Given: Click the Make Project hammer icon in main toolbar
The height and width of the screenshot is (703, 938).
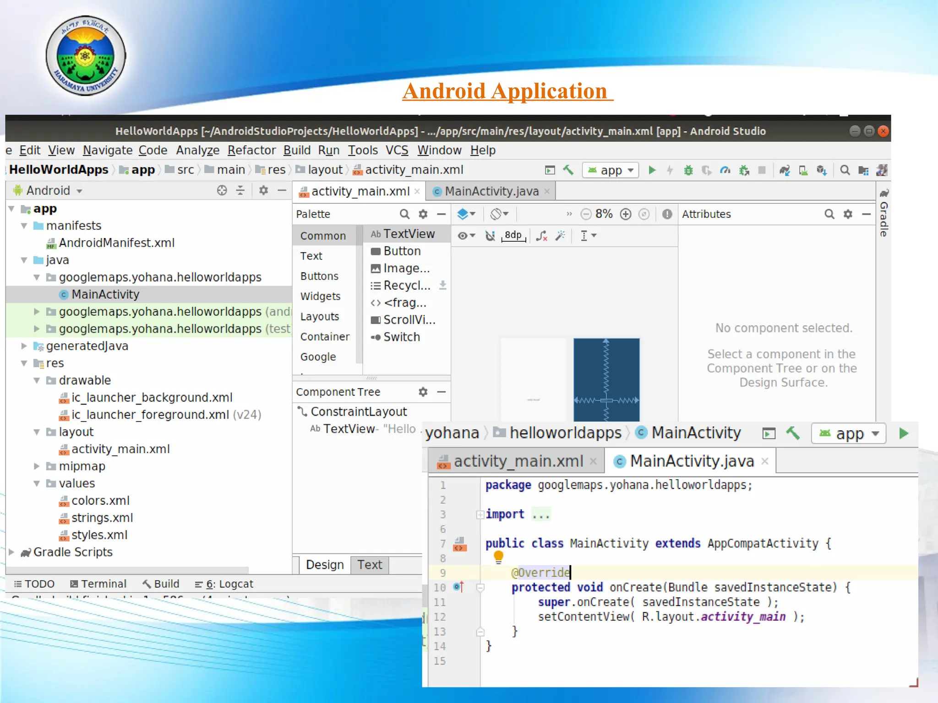Looking at the screenshot, I should (x=568, y=170).
